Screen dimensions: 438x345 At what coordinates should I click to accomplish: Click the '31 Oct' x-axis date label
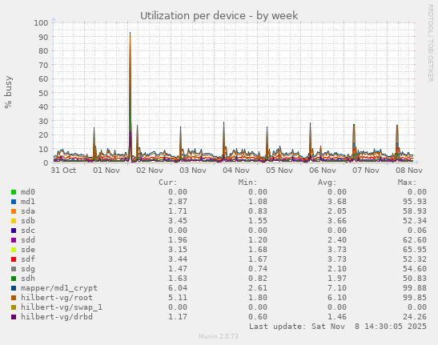point(63,170)
